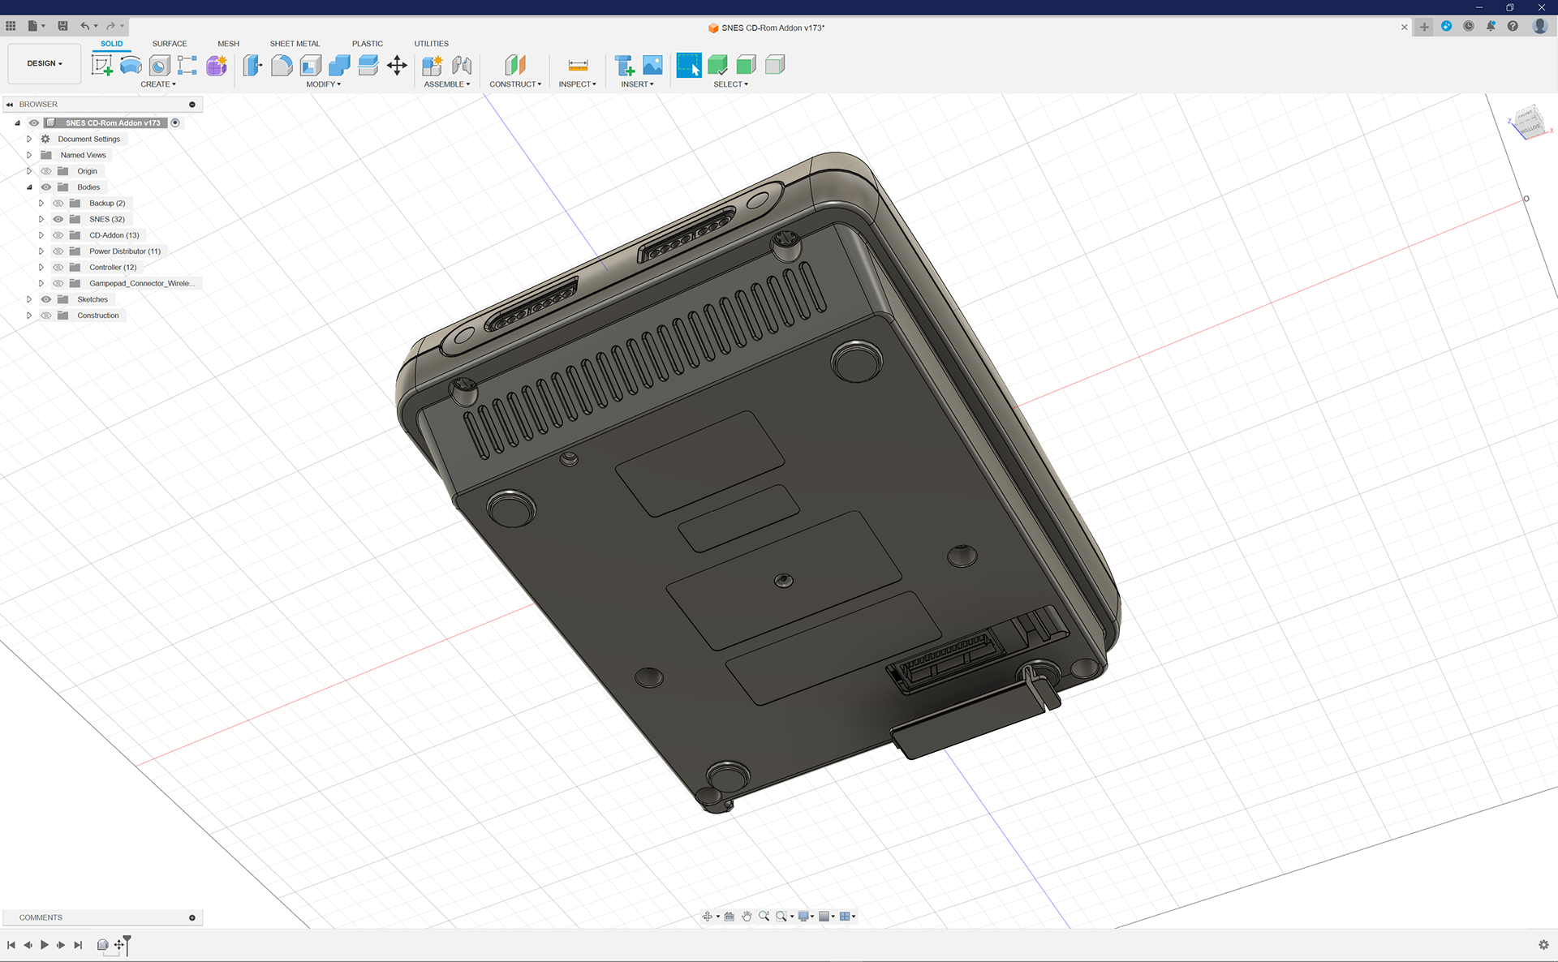Show the Backup (2) bodies group
Viewport: 1558px width, 962px height.
pyautogui.click(x=58, y=204)
